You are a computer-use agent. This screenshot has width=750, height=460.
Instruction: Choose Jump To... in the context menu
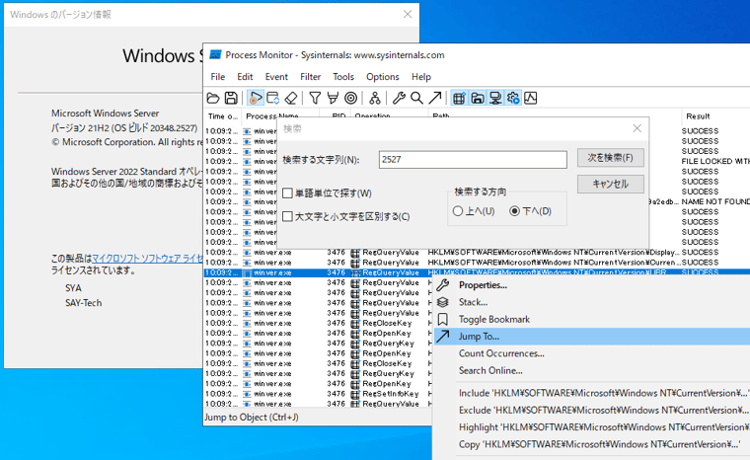[x=592, y=337]
